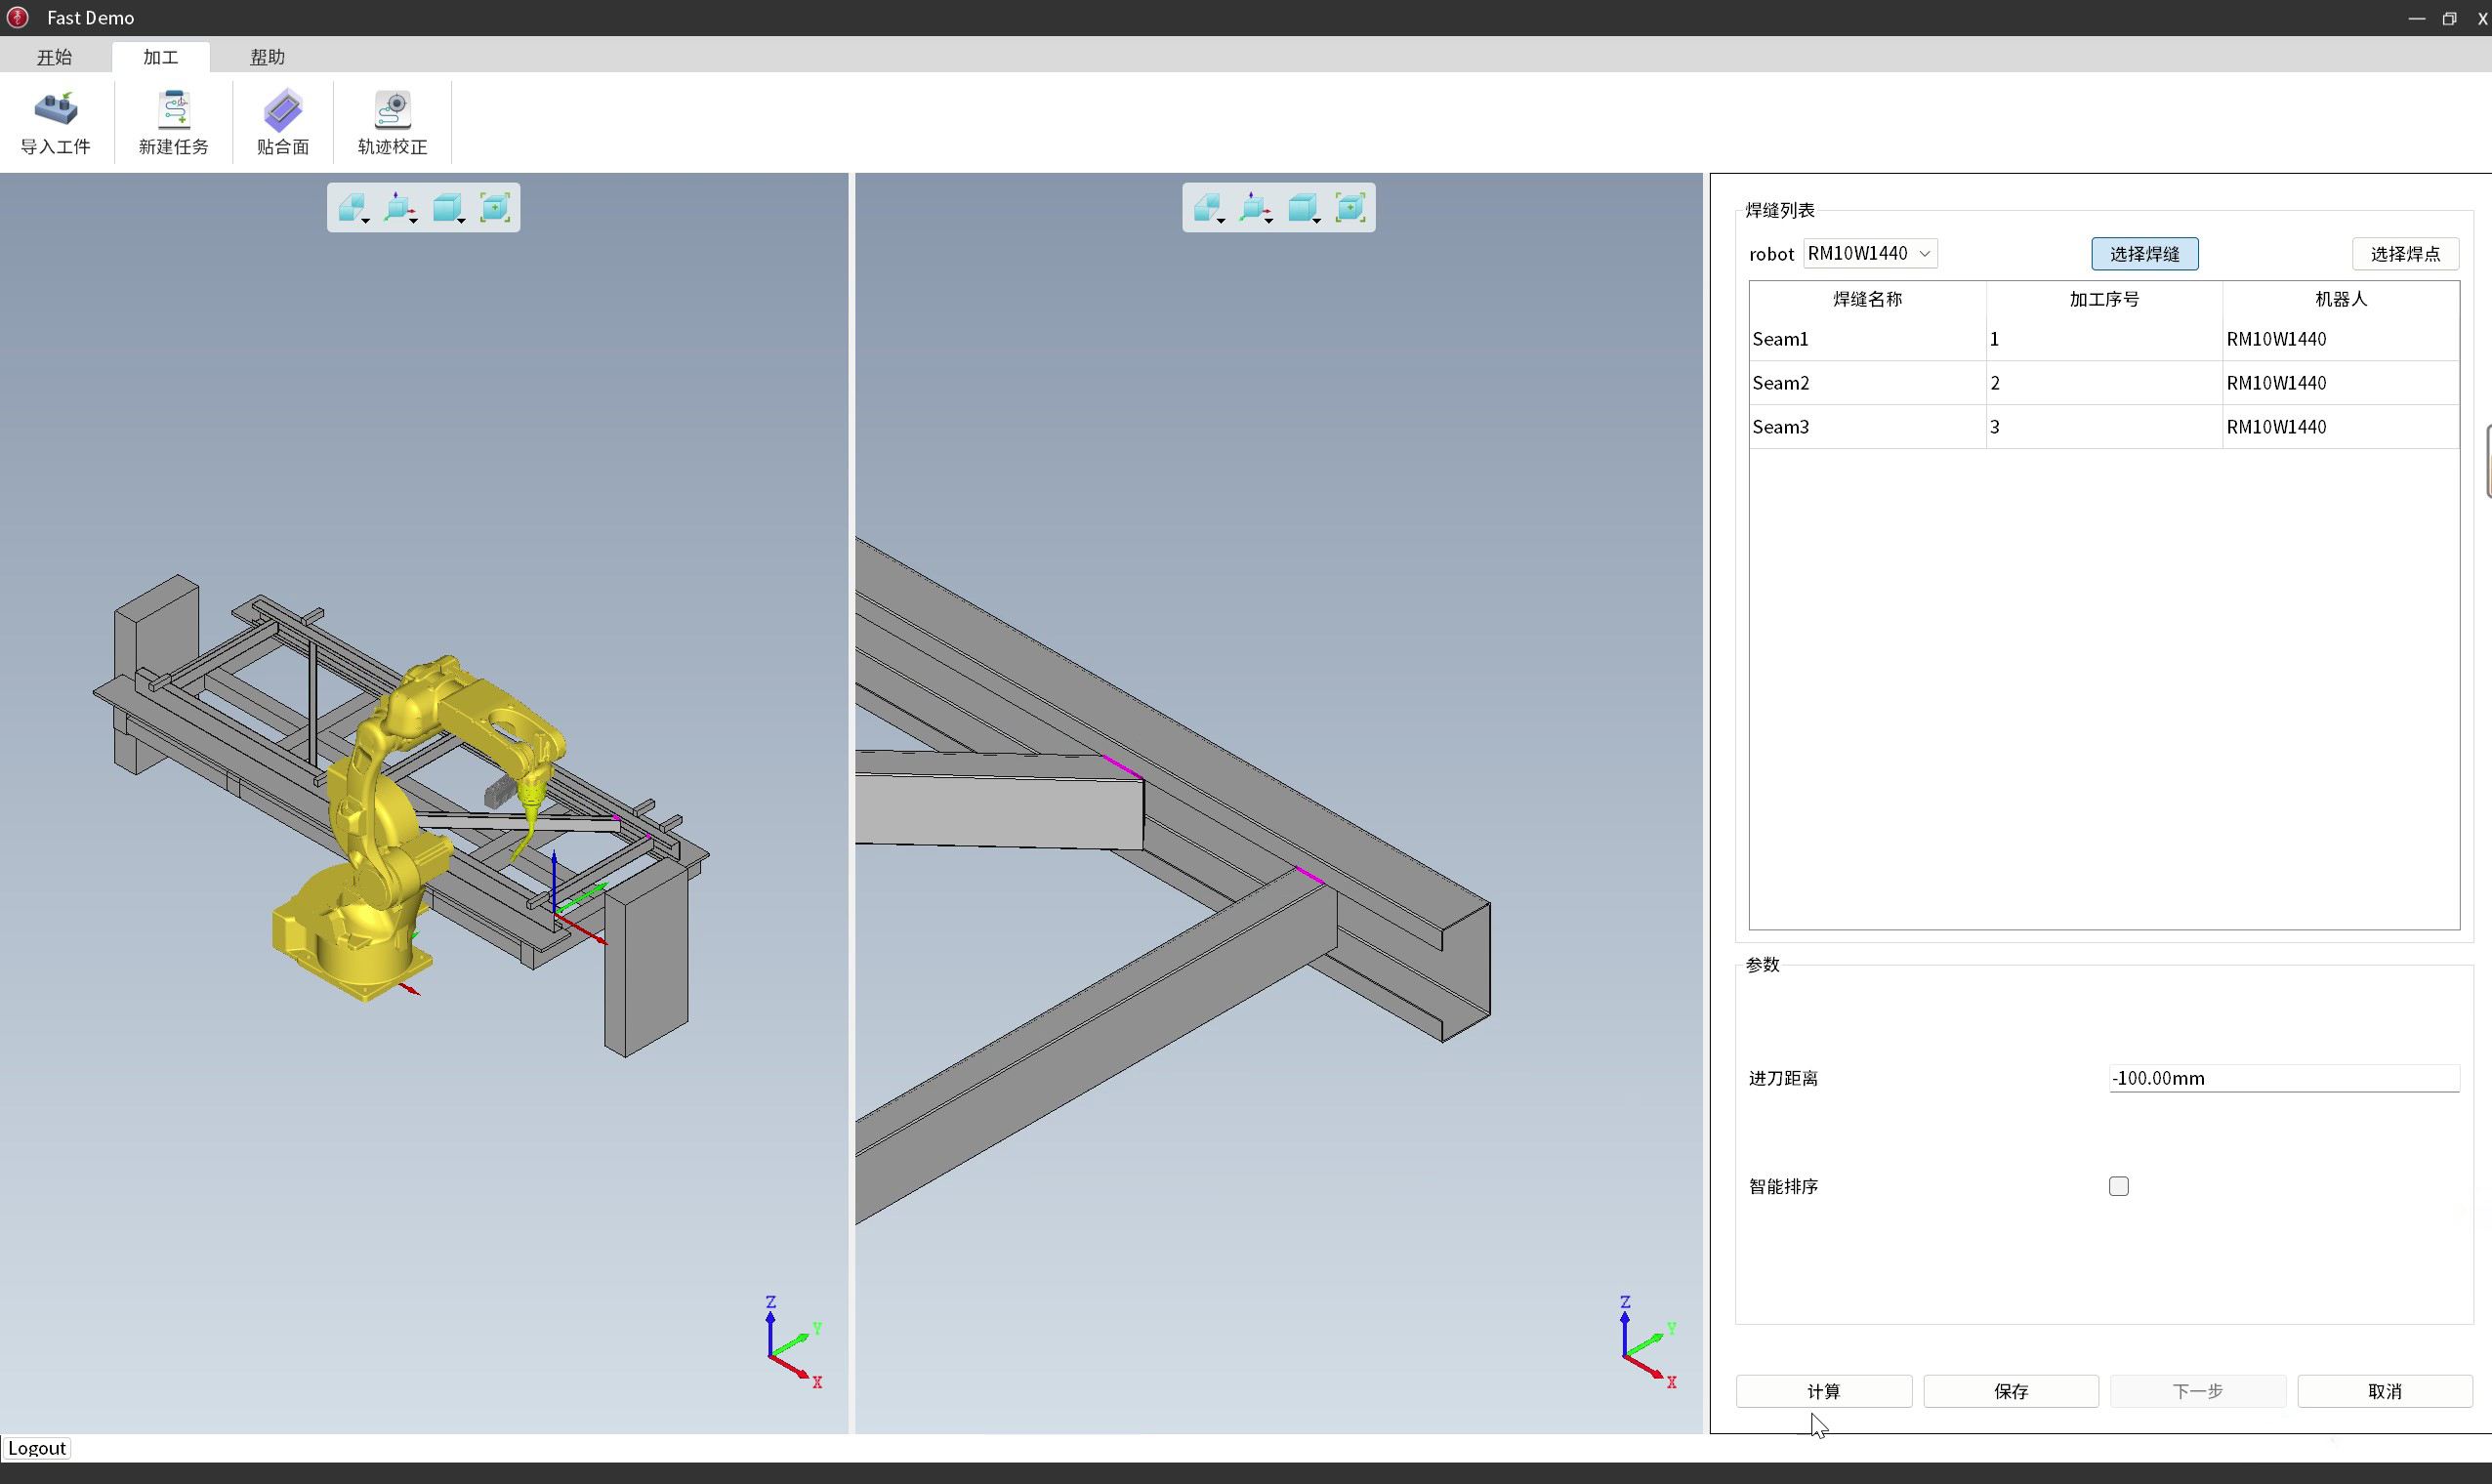Viewport: 2492px width, 1484px height.
Task: Click sequence number 2 cell of Seam2
Action: coord(2104,383)
